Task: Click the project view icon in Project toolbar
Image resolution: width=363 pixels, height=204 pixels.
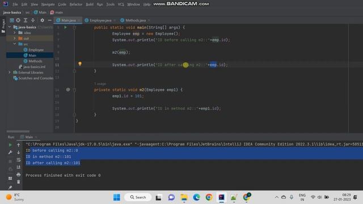Action: tap(12, 20)
